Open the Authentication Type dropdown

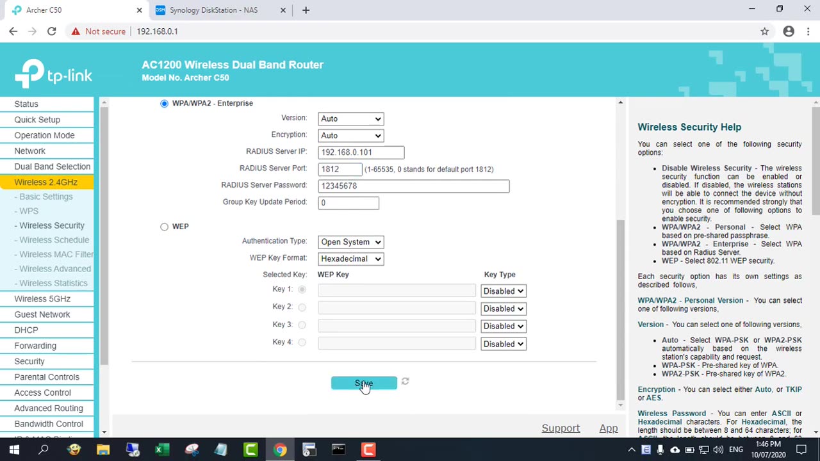point(350,242)
